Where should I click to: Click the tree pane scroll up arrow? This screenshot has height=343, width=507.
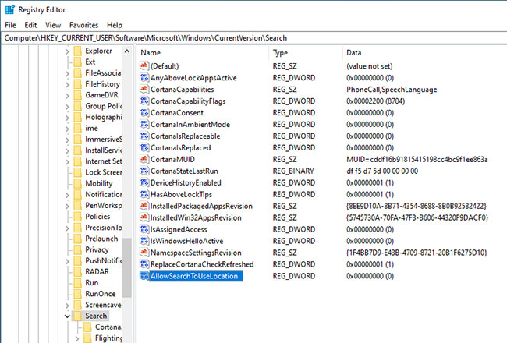(x=126, y=51)
